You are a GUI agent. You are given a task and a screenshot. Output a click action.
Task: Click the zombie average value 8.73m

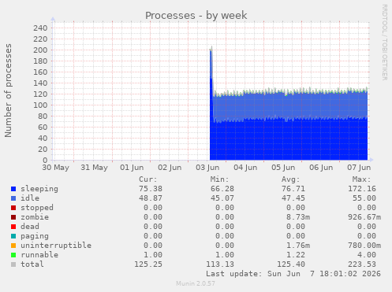(x=298, y=217)
